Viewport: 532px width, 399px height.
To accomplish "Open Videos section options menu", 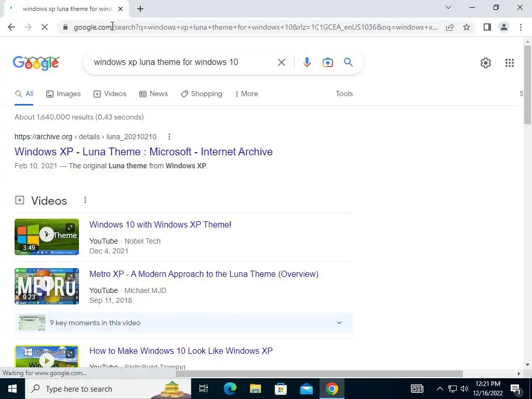I will point(85,200).
